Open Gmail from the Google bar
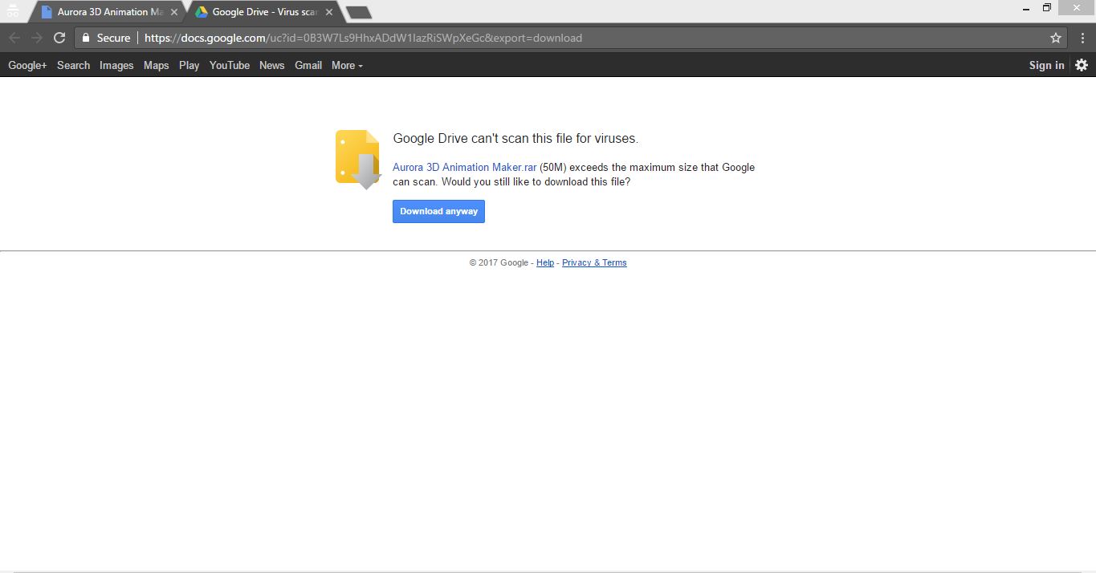The width and height of the screenshot is (1096, 573). click(308, 65)
